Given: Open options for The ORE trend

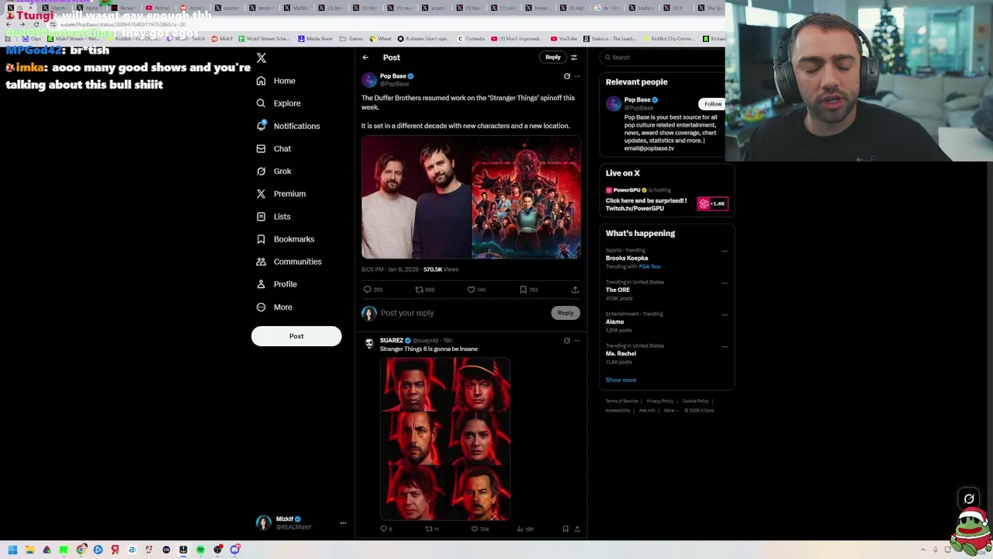Looking at the screenshot, I should 725,283.
